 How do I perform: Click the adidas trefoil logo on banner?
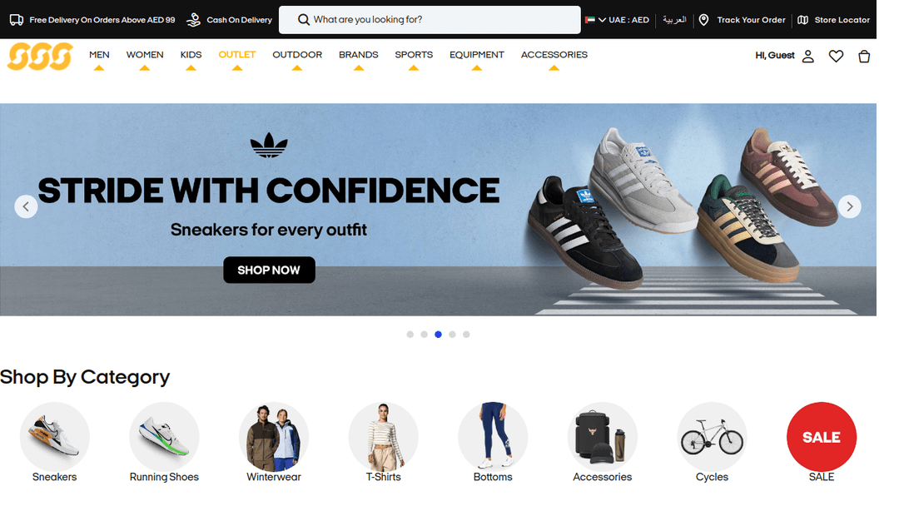tap(269, 145)
